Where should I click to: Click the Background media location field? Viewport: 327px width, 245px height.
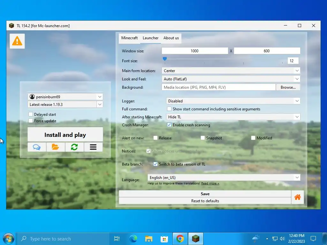218,87
